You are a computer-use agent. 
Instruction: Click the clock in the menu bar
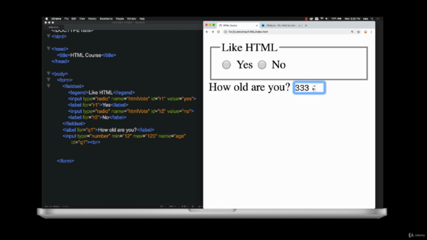pyautogui.click(x=352, y=19)
